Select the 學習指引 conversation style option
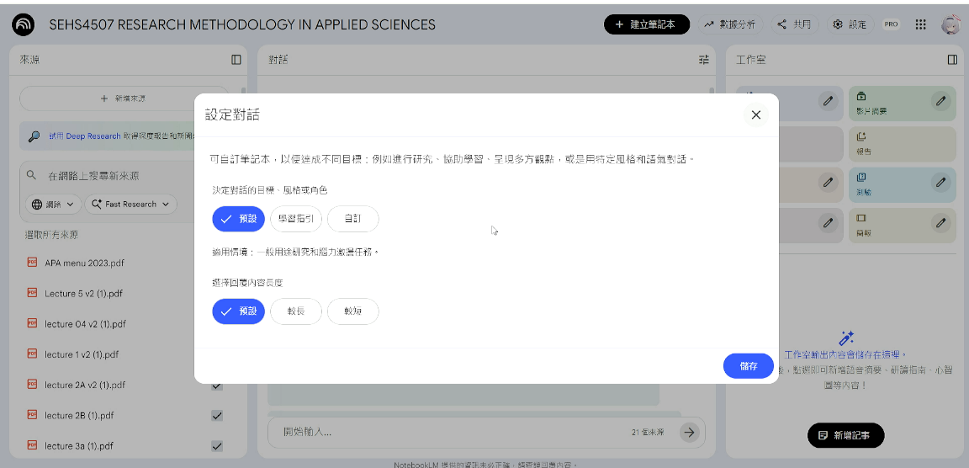 pos(296,219)
